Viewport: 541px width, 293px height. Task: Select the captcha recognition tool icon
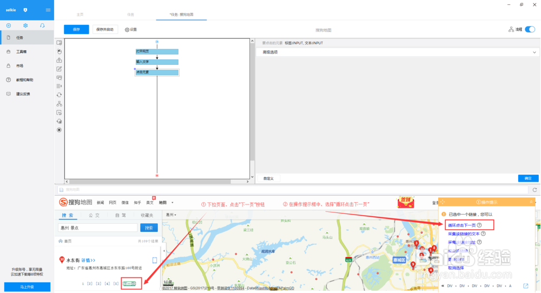click(x=60, y=77)
